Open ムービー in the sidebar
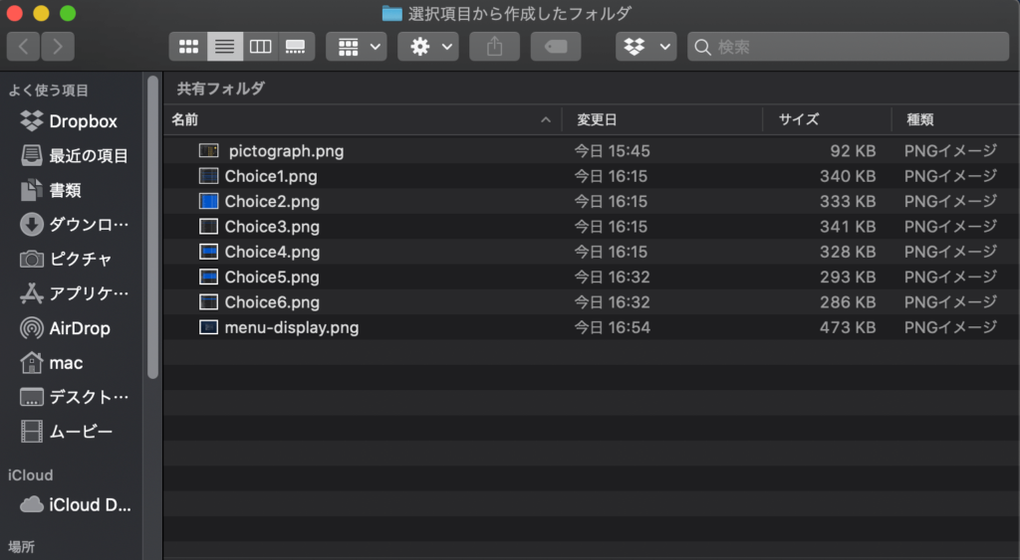The width and height of the screenshot is (1020, 560). click(x=73, y=432)
